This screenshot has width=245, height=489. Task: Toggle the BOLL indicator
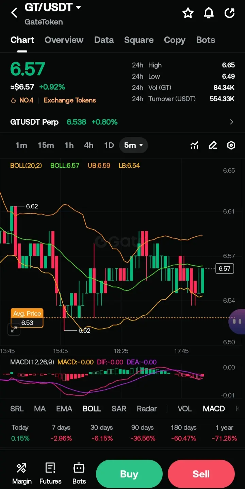pyautogui.click(x=92, y=409)
